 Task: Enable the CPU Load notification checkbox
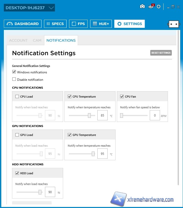[17, 97]
